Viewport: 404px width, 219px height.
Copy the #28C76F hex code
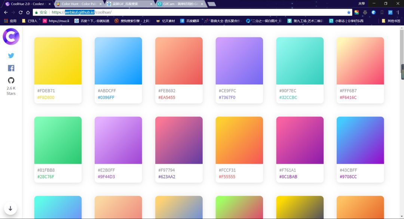(46, 177)
